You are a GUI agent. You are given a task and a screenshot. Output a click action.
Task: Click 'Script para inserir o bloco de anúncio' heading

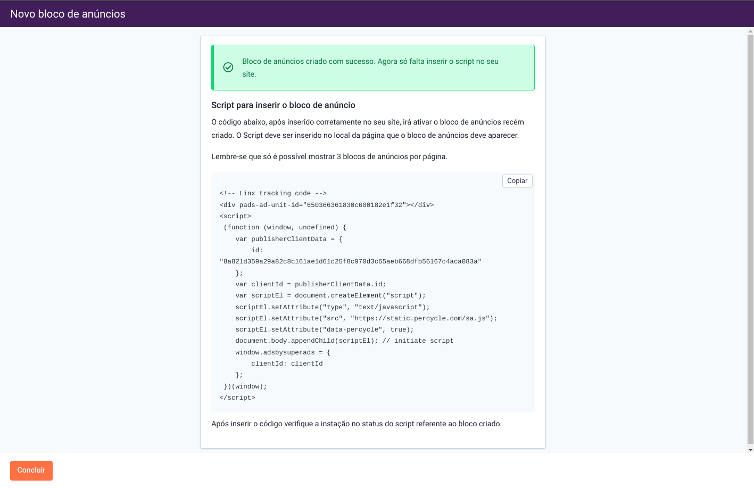(283, 105)
